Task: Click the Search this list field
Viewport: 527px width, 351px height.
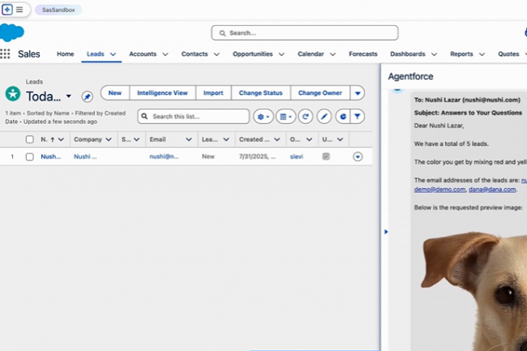Action: coord(195,117)
